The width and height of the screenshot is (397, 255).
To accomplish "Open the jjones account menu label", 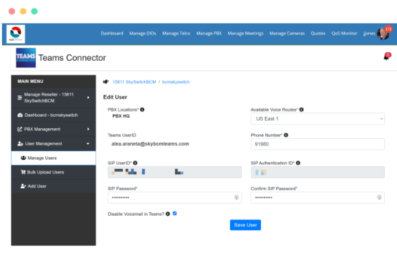I will (369, 33).
